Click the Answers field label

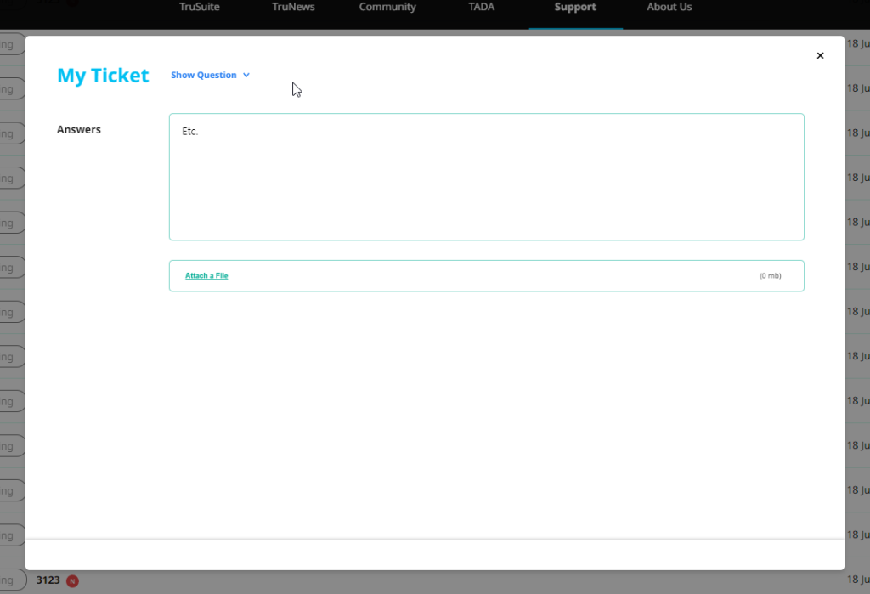coord(79,130)
